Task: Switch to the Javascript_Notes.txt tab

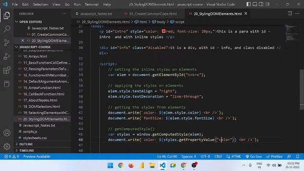Action: tap(94, 14)
